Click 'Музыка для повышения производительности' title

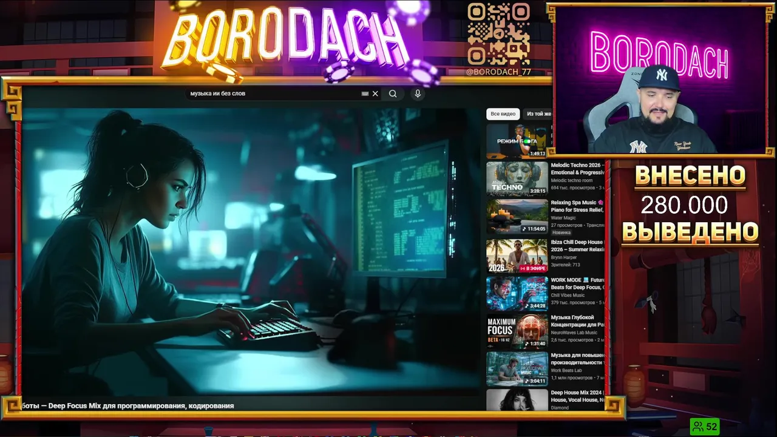pos(578,359)
